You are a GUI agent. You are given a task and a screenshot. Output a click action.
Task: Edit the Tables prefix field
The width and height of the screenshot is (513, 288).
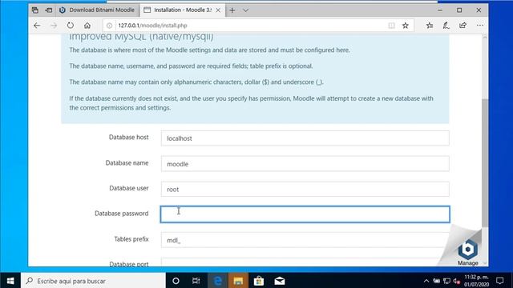click(305, 240)
